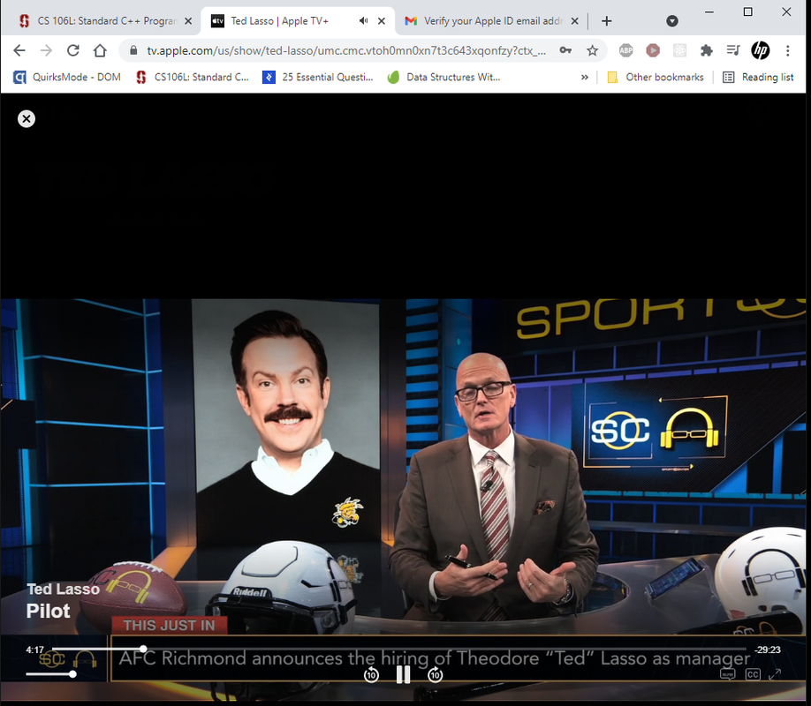This screenshot has height=706, width=811.
Task: Bookmark this page with the star
Action: 592,50
